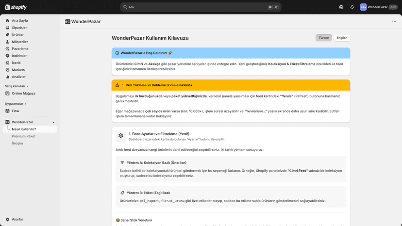The image size is (402, 226).
Task: Click the Online Mağaza store icon
Action: tap(7, 94)
